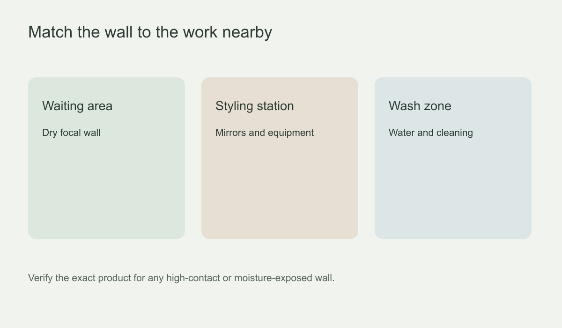Viewport: 562px width, 328px height.
Task: Select the Waiting area card
Action: [106, 158]
